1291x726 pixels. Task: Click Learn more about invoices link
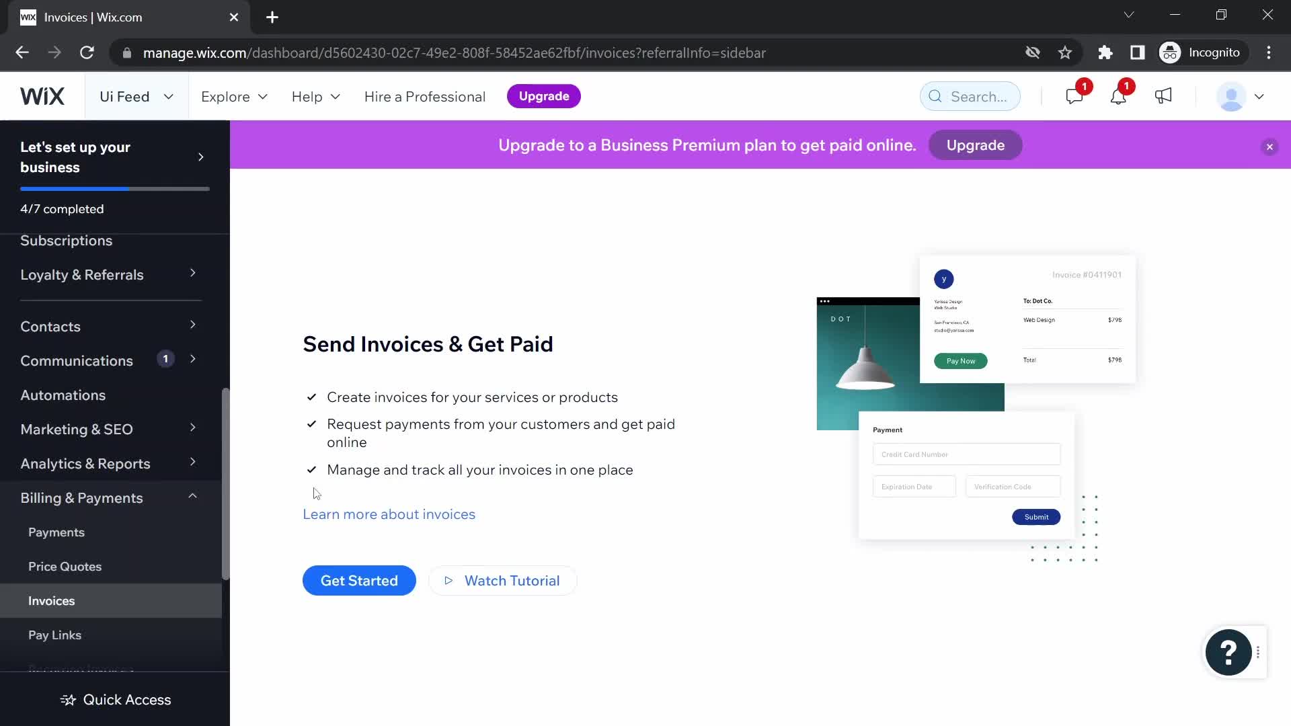click(389, 515)
